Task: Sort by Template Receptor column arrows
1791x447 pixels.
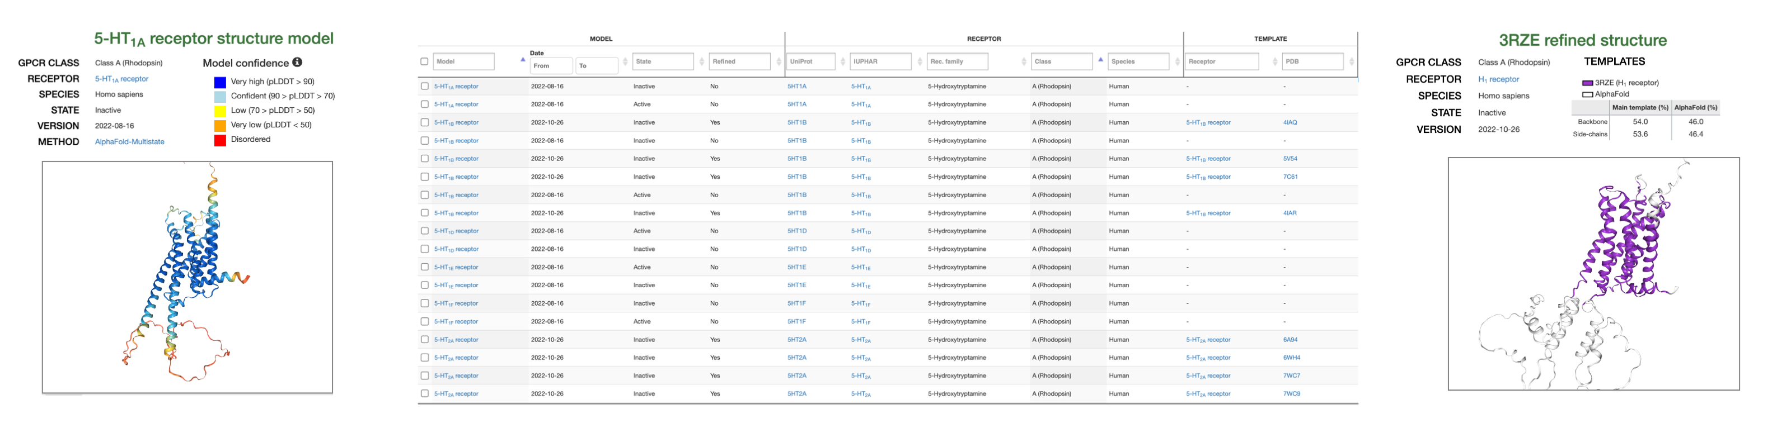Action: click(1274, 62)
